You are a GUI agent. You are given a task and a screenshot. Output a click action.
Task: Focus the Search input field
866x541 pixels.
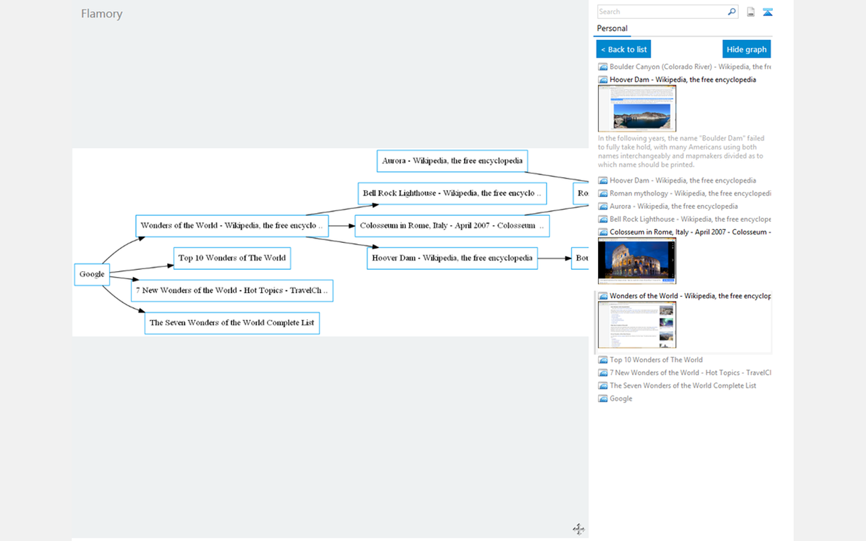[662, 11]
